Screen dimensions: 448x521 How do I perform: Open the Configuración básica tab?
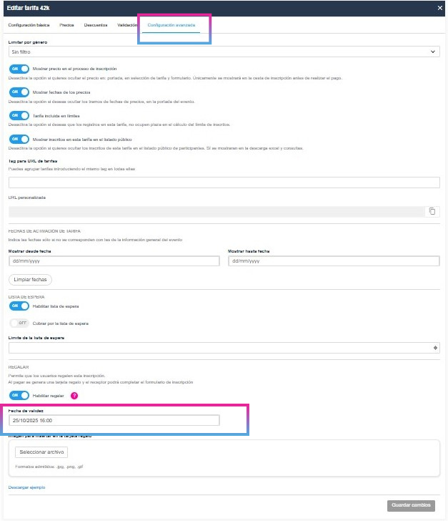click(x=29, y=25)
